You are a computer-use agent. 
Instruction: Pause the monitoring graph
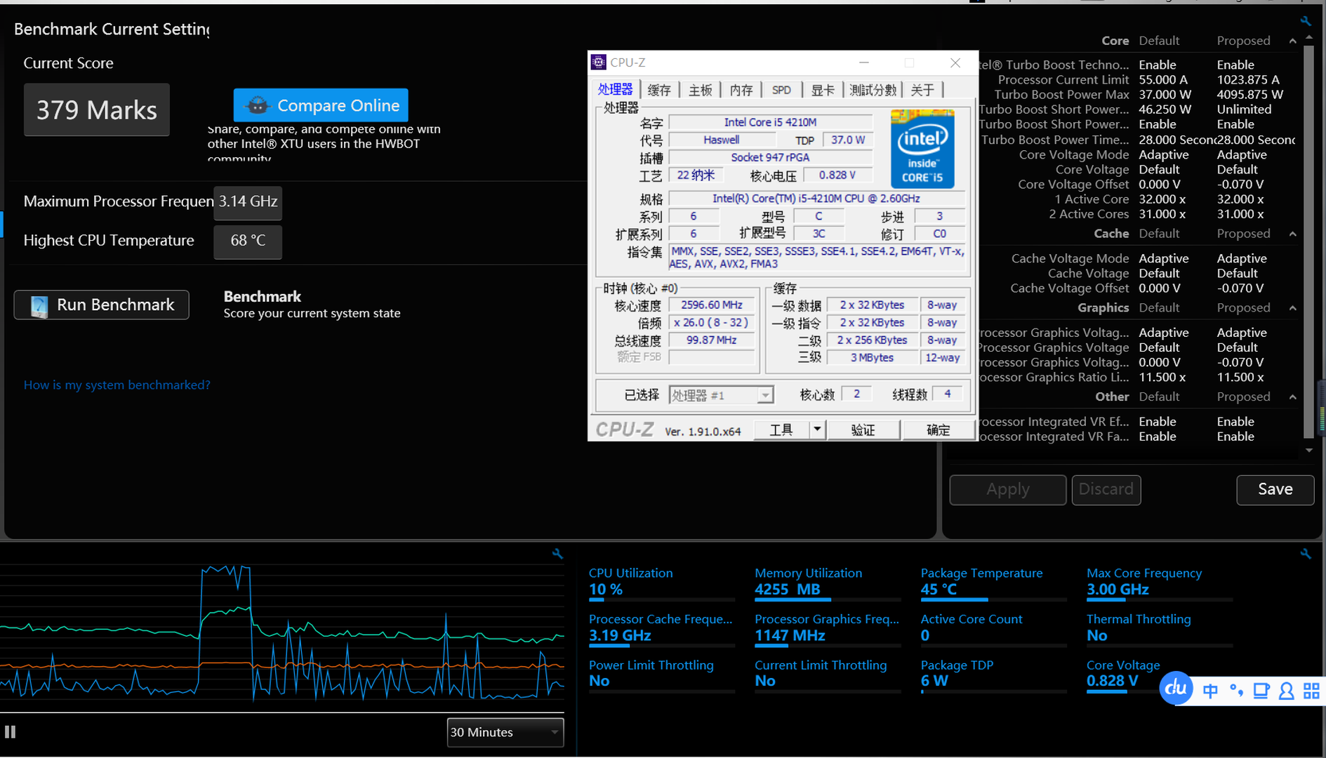click(10, 732)
